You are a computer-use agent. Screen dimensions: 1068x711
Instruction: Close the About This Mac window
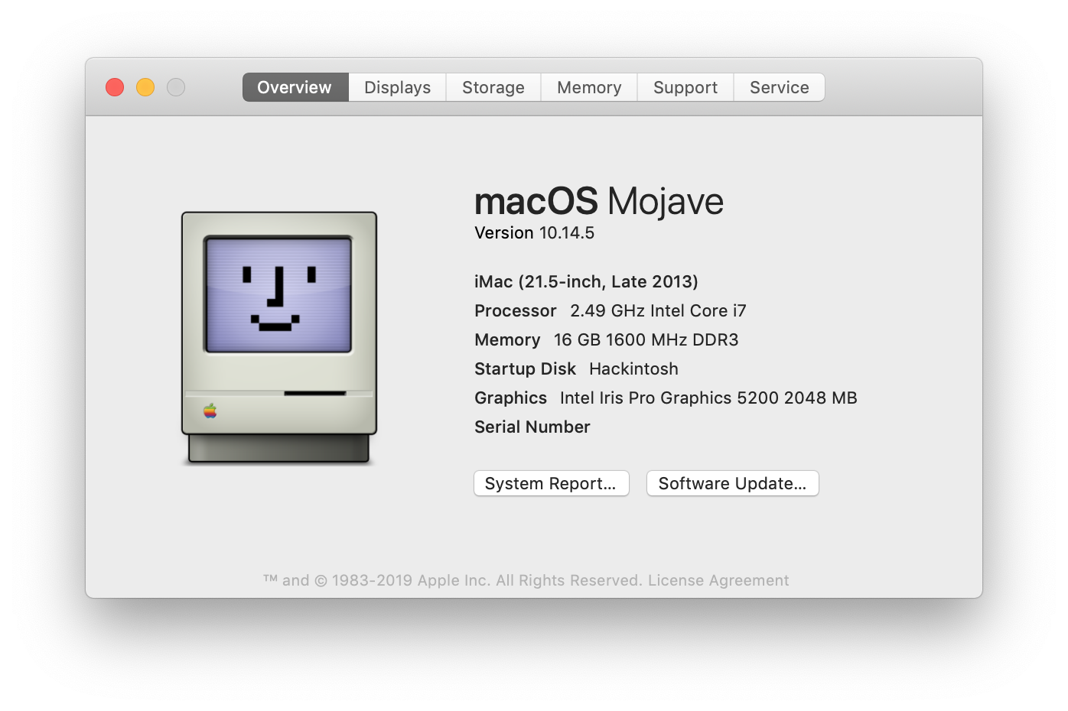(115, 87)
